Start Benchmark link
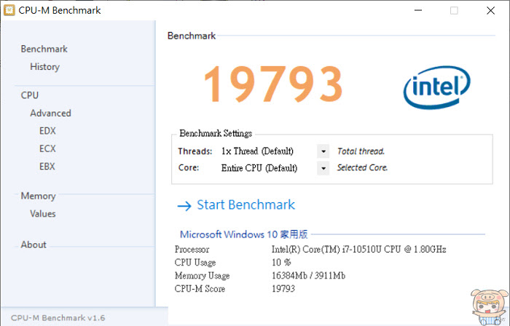 (x=246, y=205)
